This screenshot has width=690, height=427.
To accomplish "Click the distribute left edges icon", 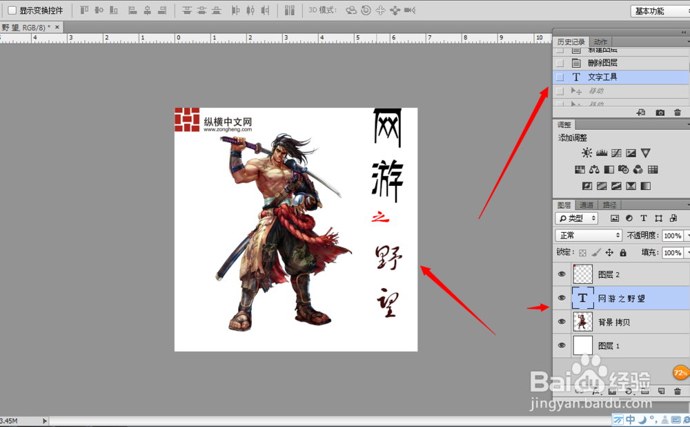I will [235, 10].
